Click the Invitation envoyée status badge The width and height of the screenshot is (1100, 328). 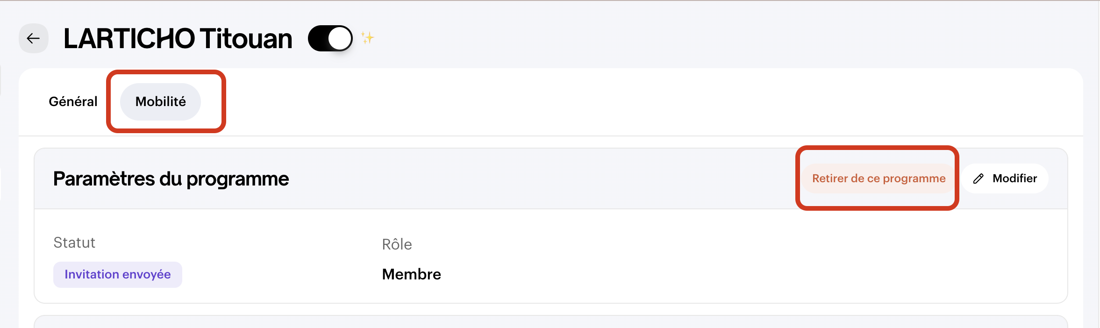point(118,274)
